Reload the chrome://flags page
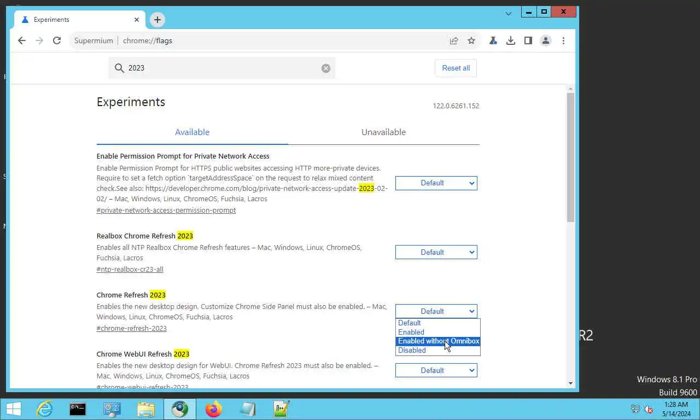700x420 pixels. click(57, 40)
